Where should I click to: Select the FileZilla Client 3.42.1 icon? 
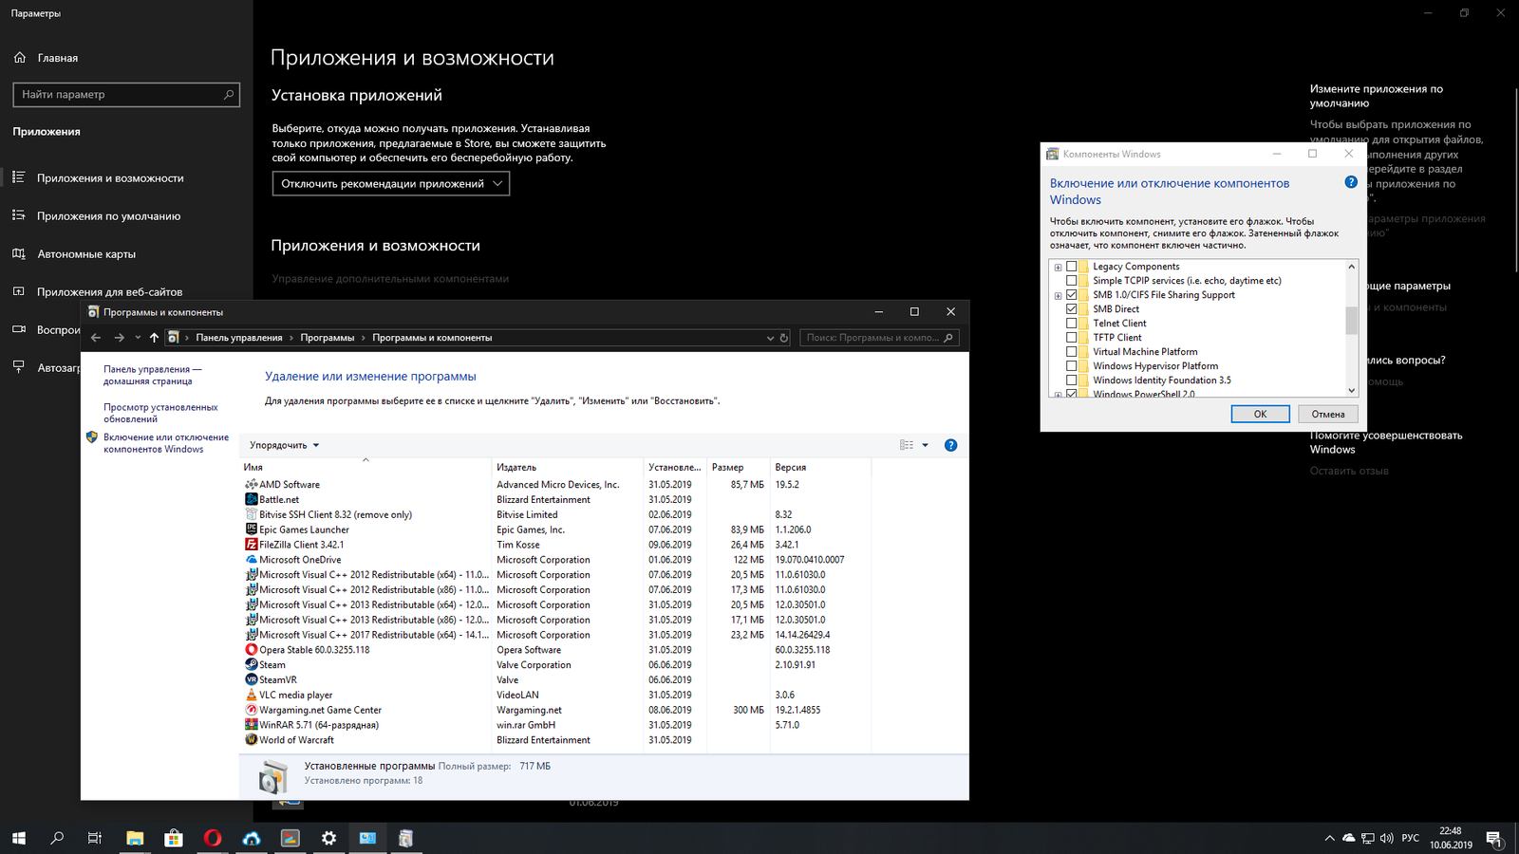point(251,545)
